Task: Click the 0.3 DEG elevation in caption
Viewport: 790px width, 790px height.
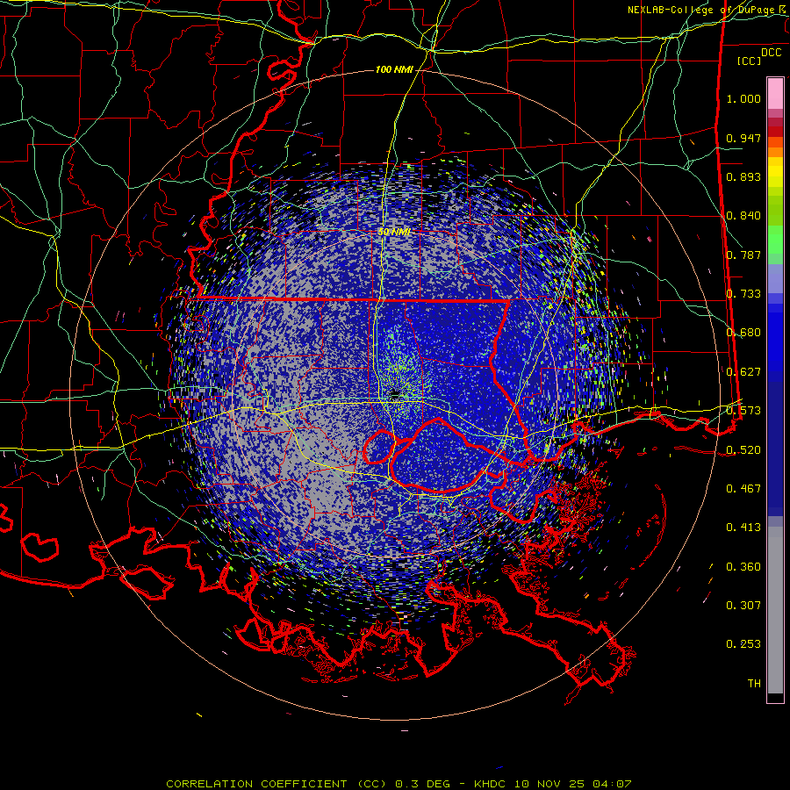Action: [x=423, y=784]
